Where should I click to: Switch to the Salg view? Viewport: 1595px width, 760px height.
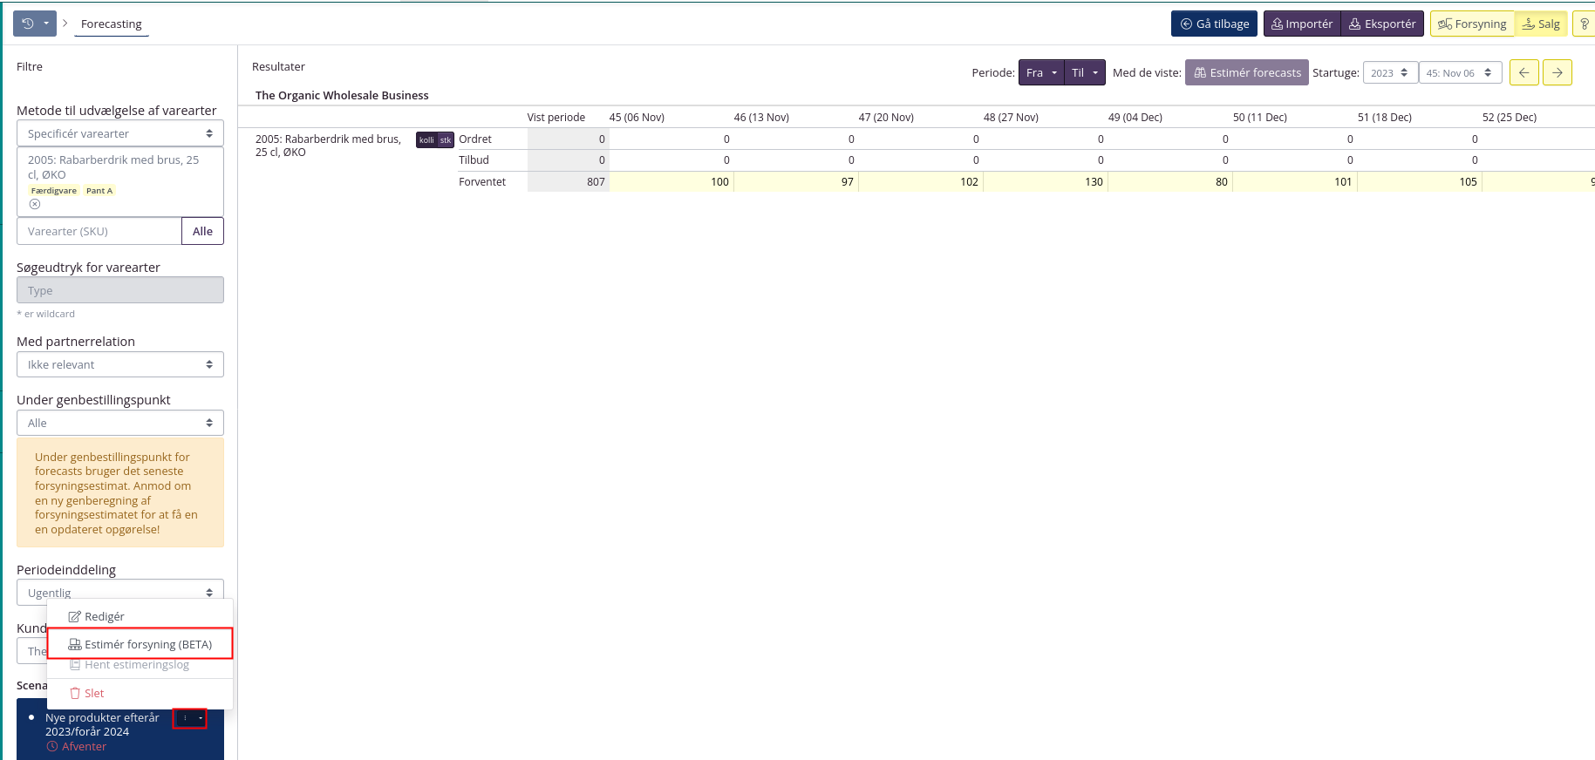pos(1541,24)
